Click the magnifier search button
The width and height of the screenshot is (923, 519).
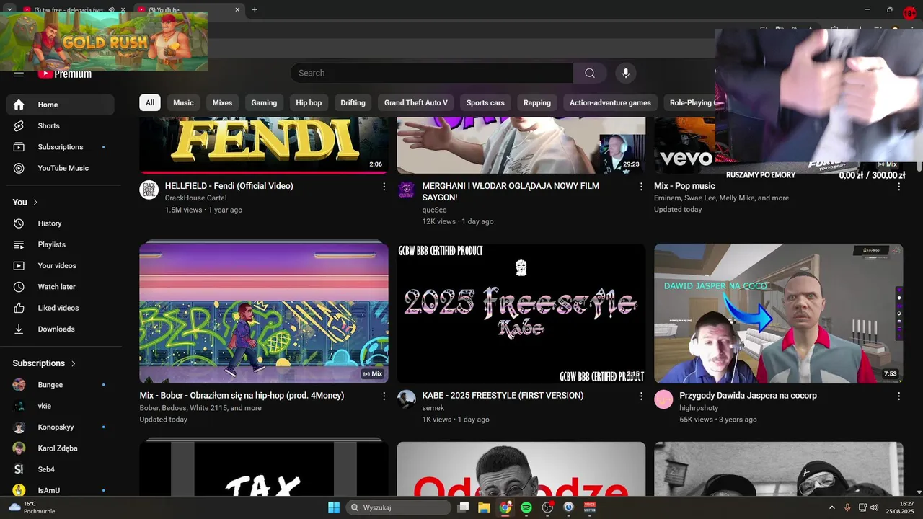tap(590, 73)
